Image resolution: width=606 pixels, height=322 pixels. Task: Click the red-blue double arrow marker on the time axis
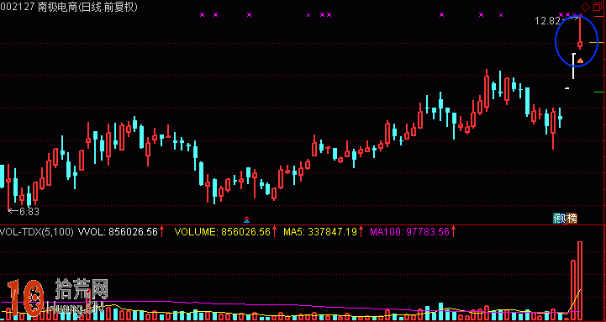coord(246,220)
